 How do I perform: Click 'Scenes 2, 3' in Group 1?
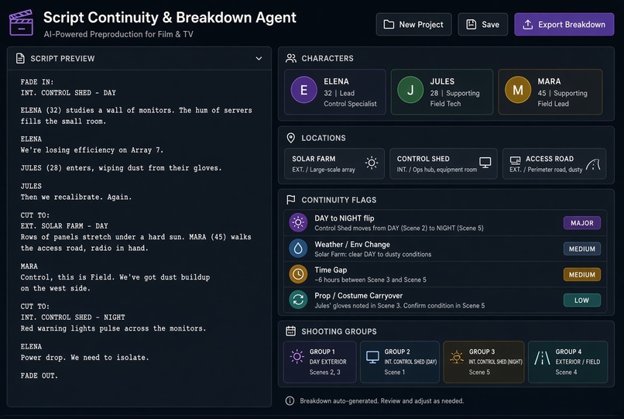(x=324, y=372)
